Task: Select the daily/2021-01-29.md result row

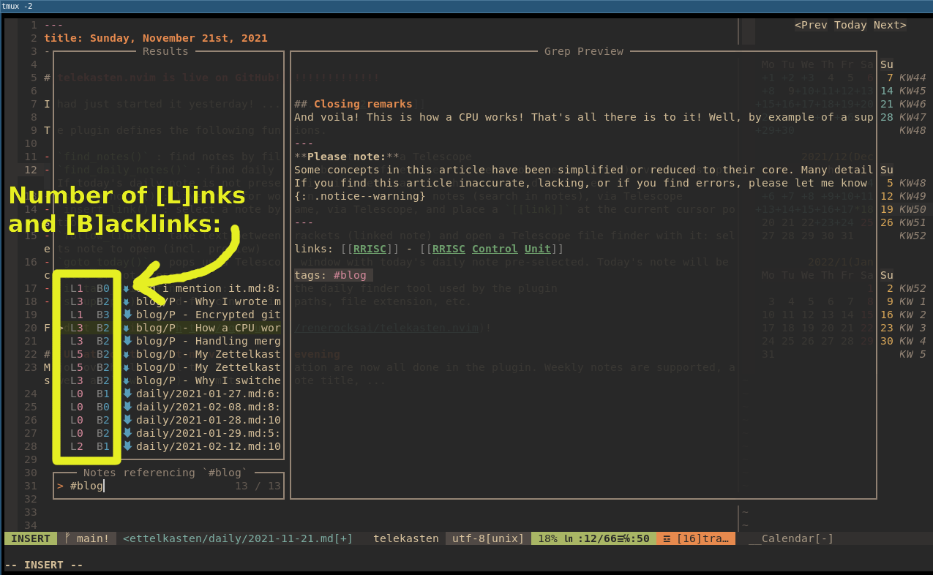Action: point(208,433)
